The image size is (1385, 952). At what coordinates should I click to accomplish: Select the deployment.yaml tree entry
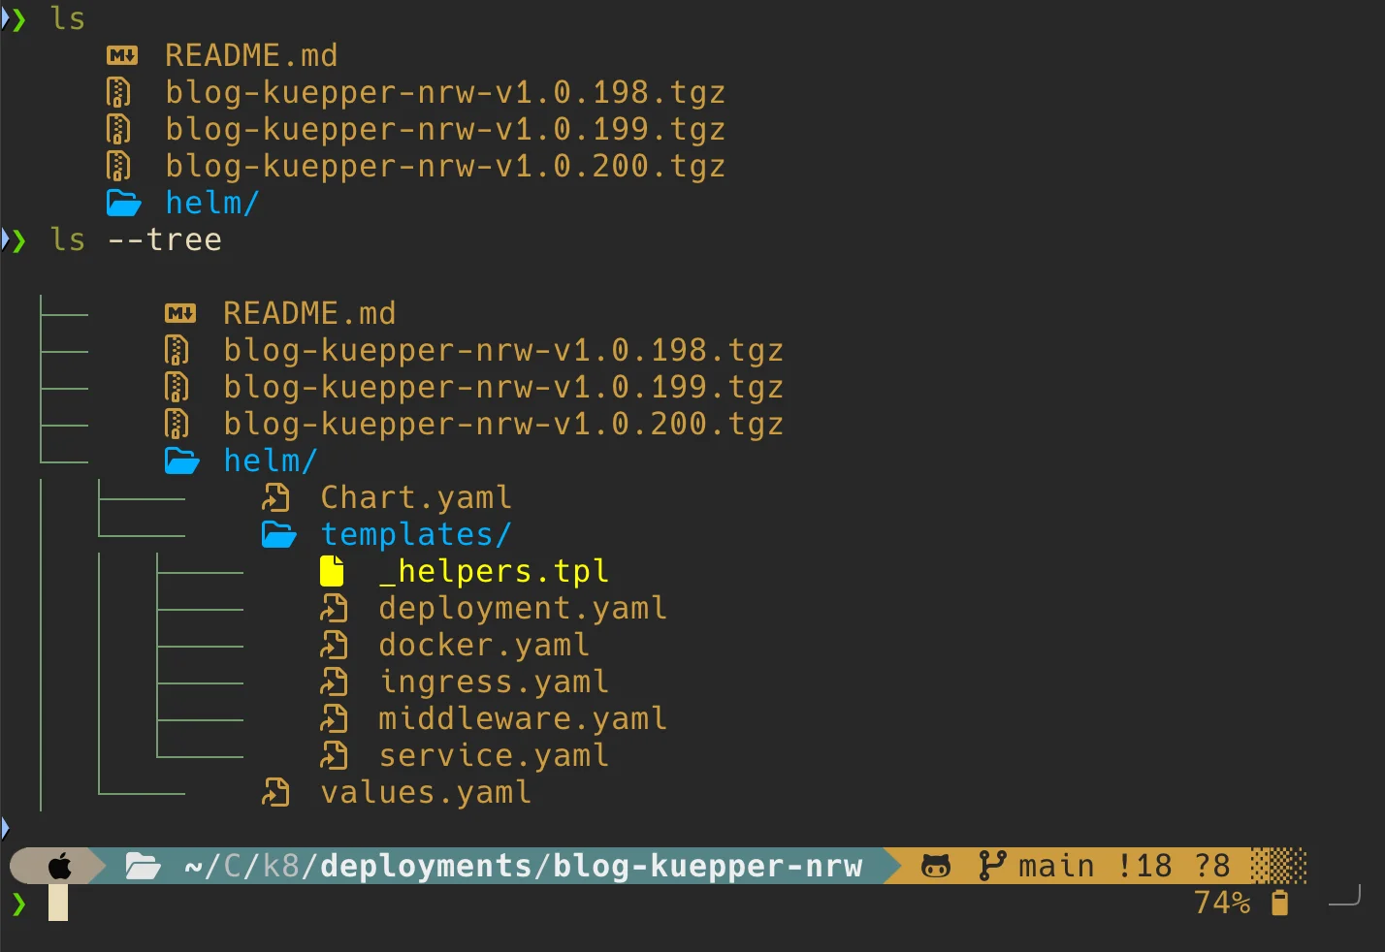522,608
